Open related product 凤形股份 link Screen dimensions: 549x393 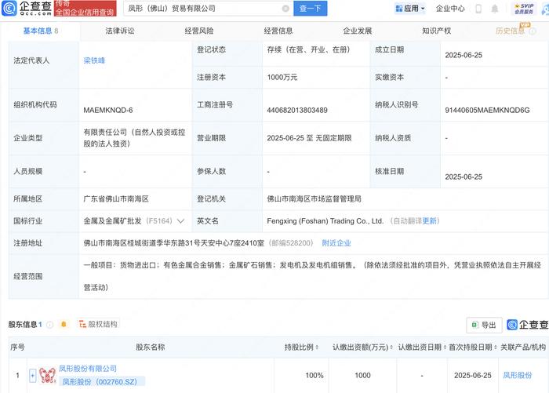[x=517, y=376]
